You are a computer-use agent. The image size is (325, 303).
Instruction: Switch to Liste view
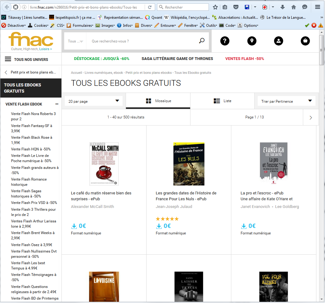point(222,101)
